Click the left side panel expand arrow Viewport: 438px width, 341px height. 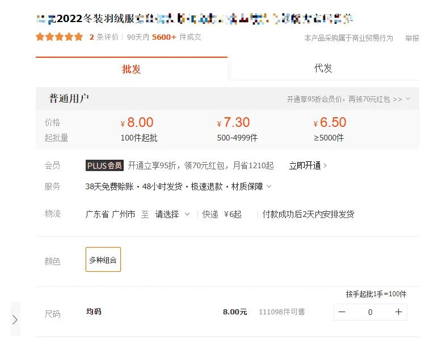coord(15,319)
